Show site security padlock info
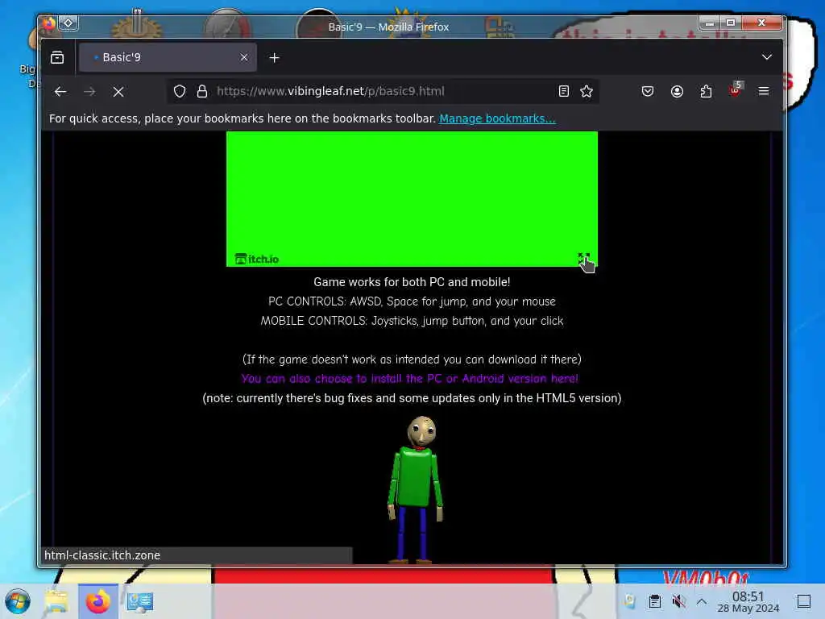The width and height of the screenshot is (825, 619). point(202,92)
